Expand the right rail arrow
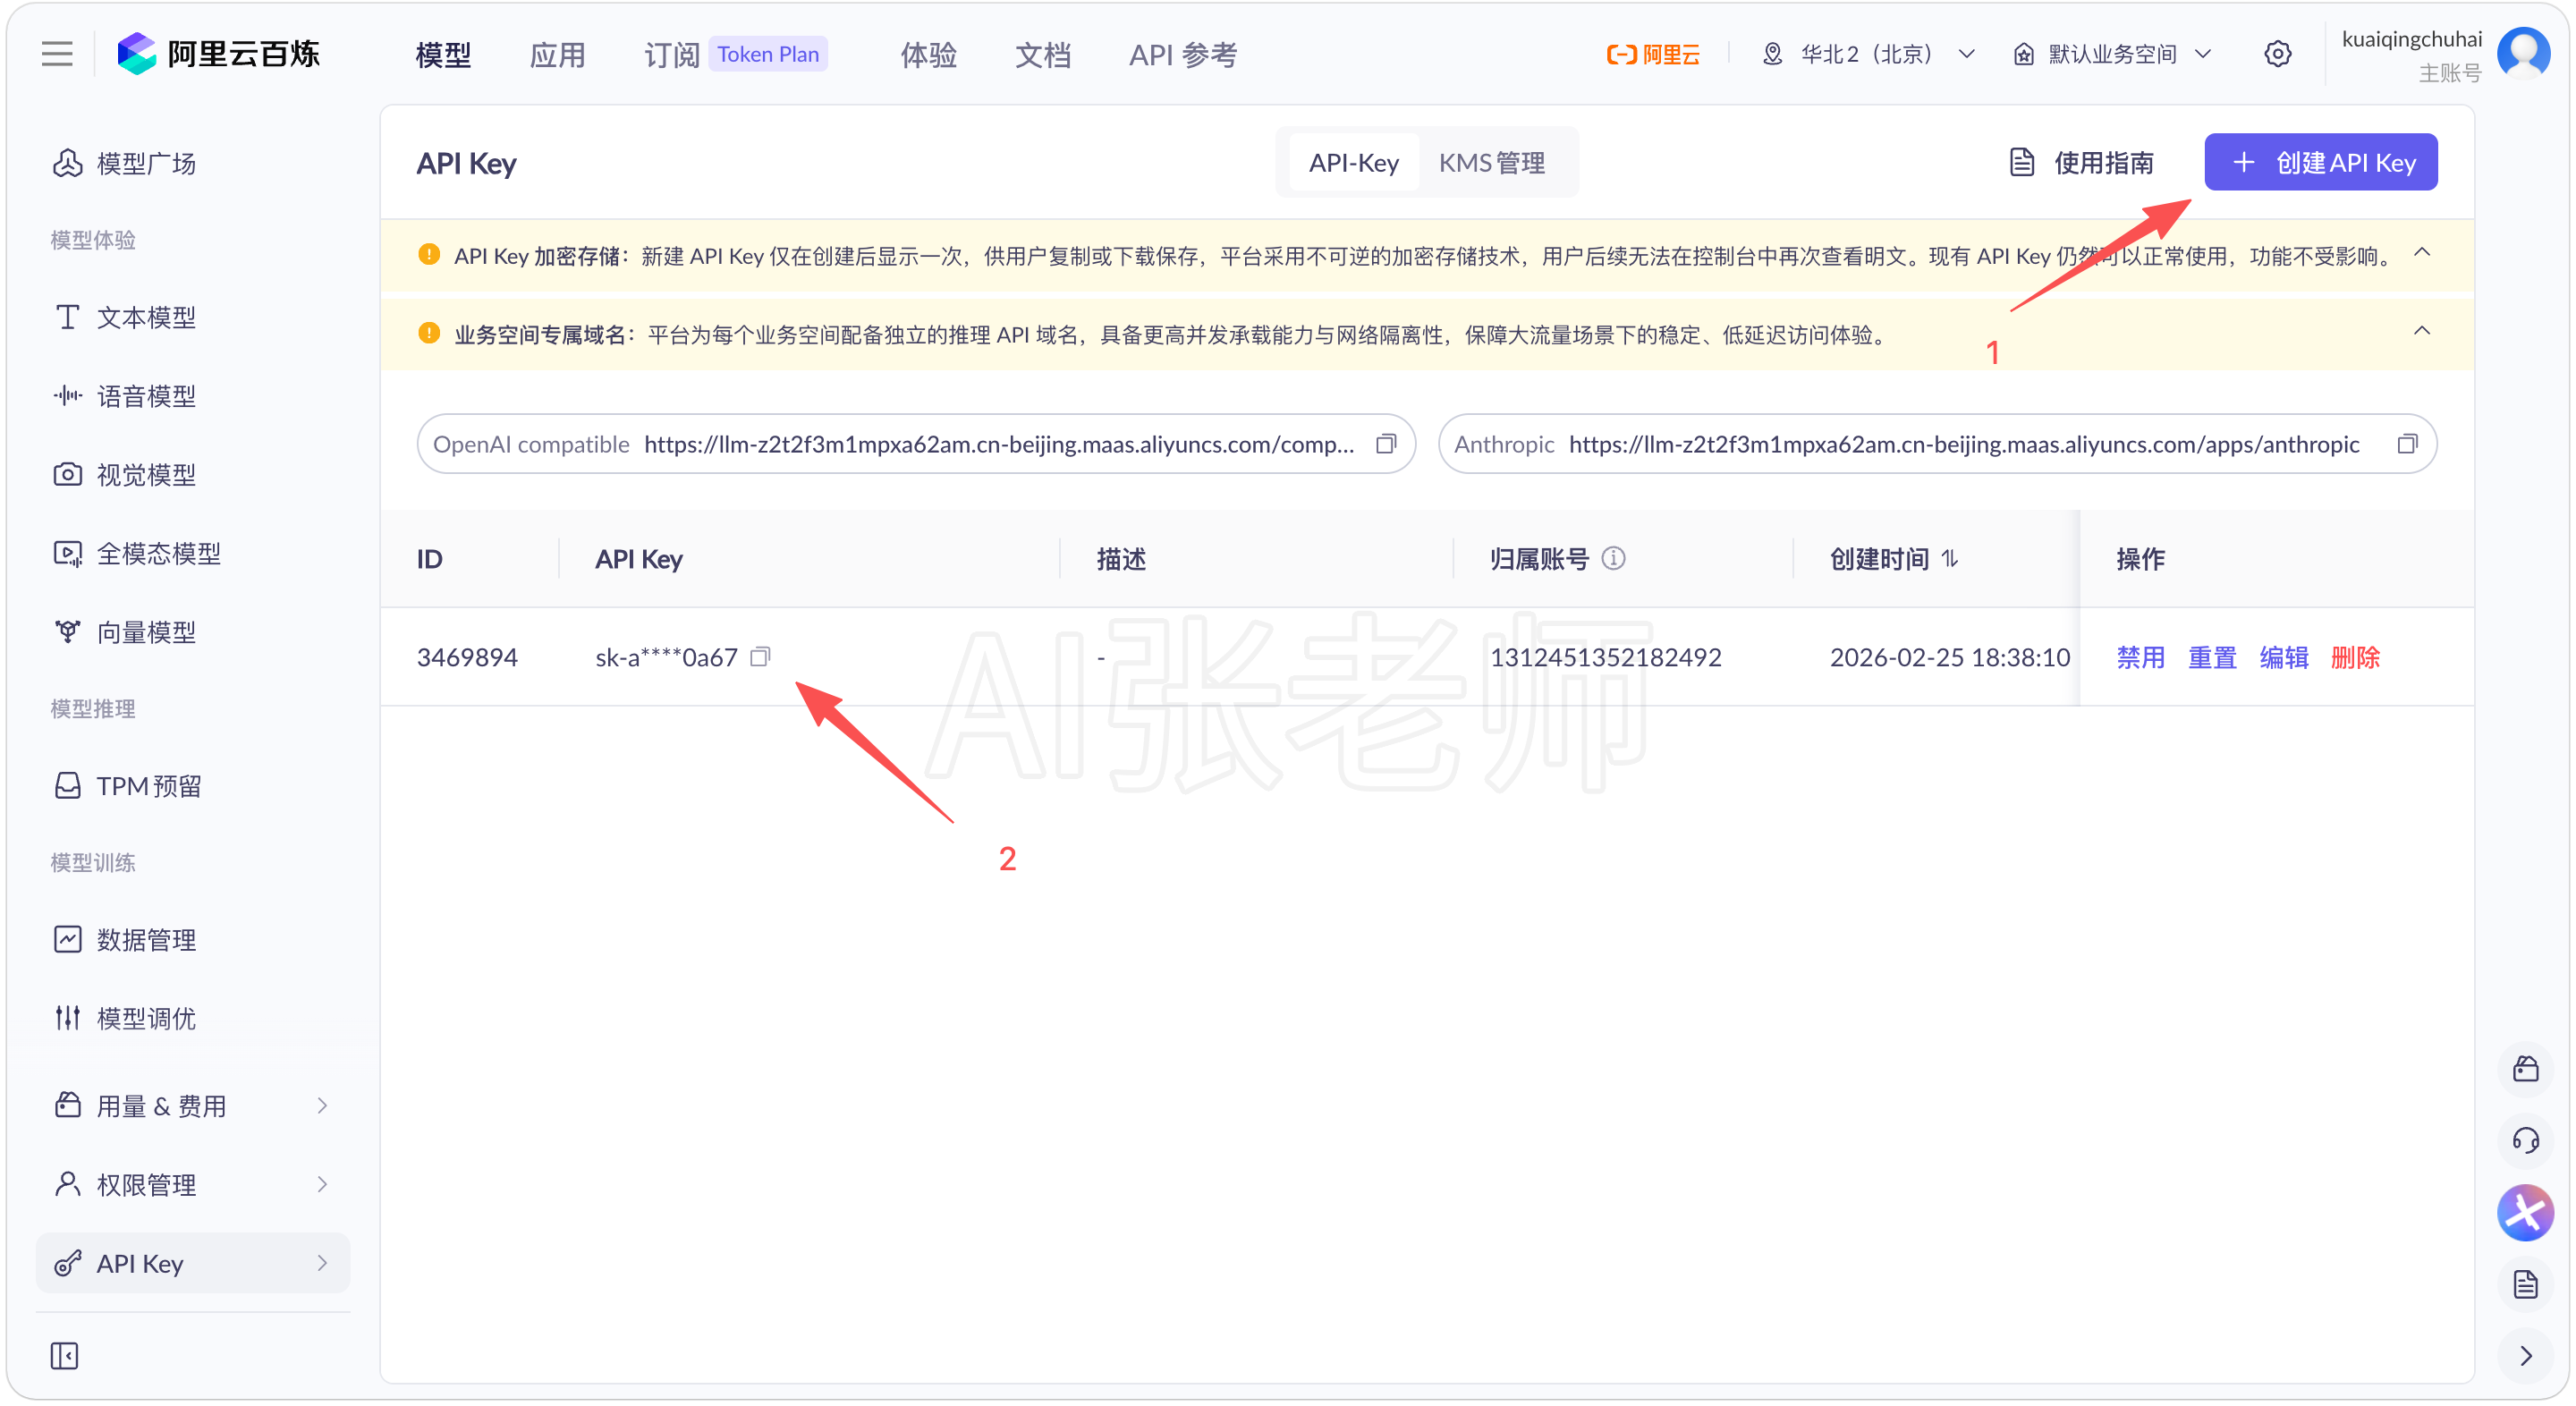 [x=2525, y=1355]
